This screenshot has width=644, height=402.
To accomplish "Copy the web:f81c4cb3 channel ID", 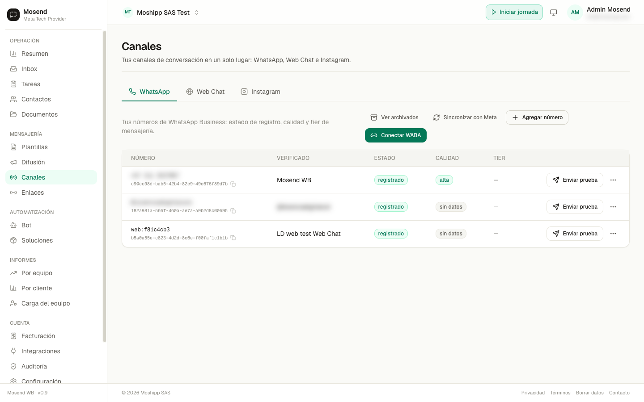I will point(233,238).
